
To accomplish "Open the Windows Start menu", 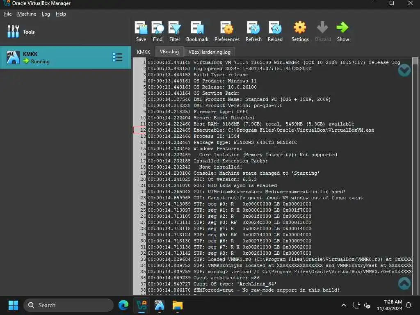I will pyautogui.click(x=13, y=305).
